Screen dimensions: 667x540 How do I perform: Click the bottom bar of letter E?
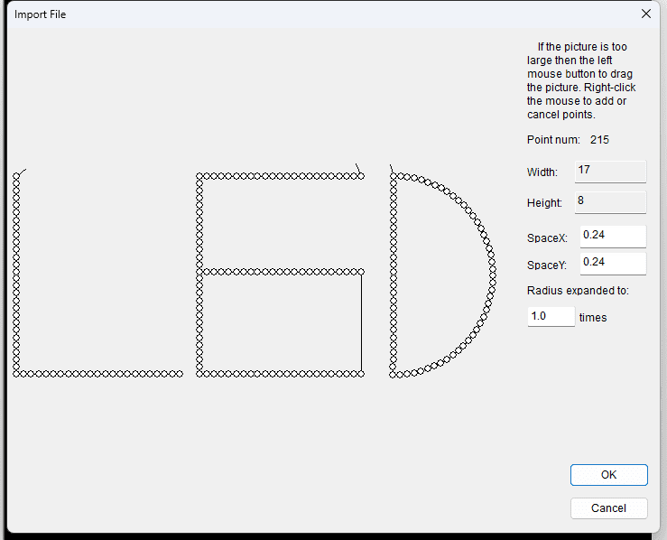280,373
